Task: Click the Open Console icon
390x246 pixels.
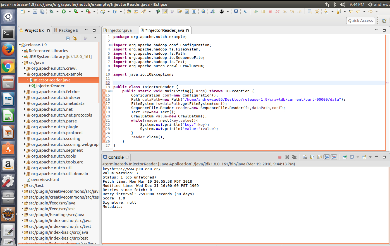Action: (x=364, y=157)
